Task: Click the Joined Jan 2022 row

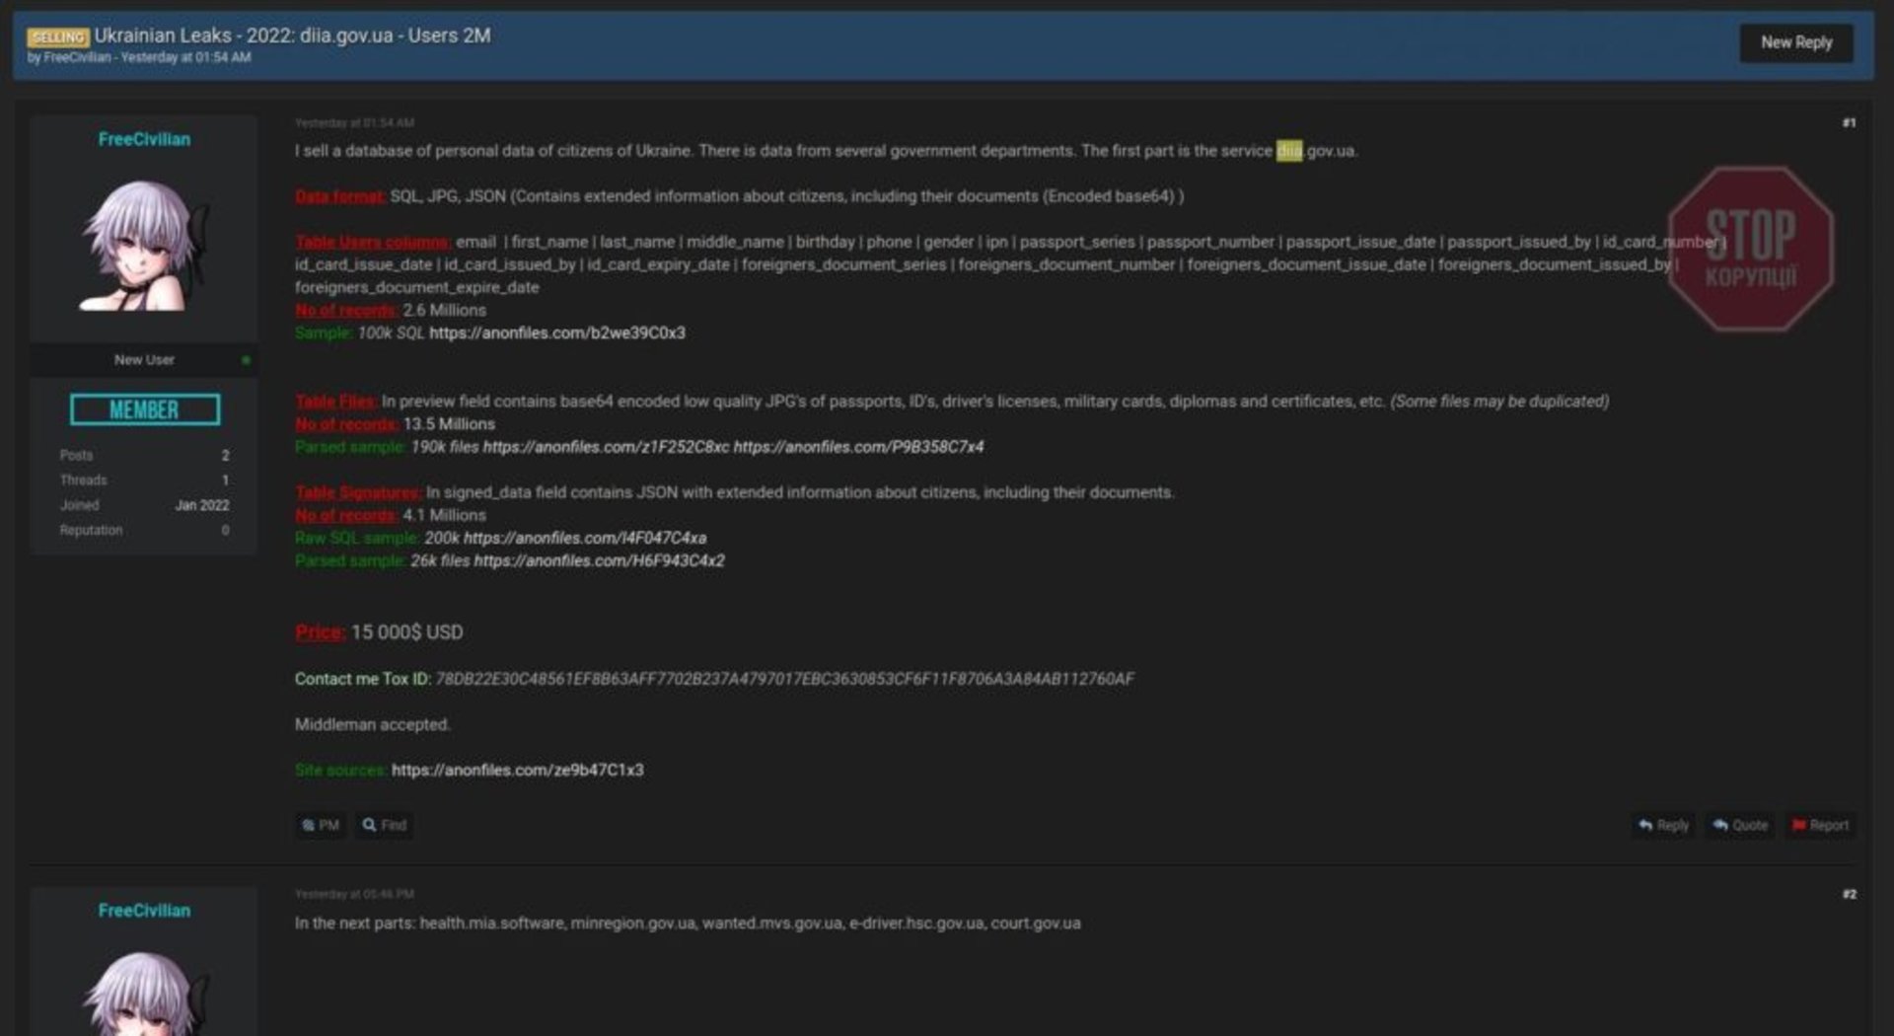Action: 144,505
